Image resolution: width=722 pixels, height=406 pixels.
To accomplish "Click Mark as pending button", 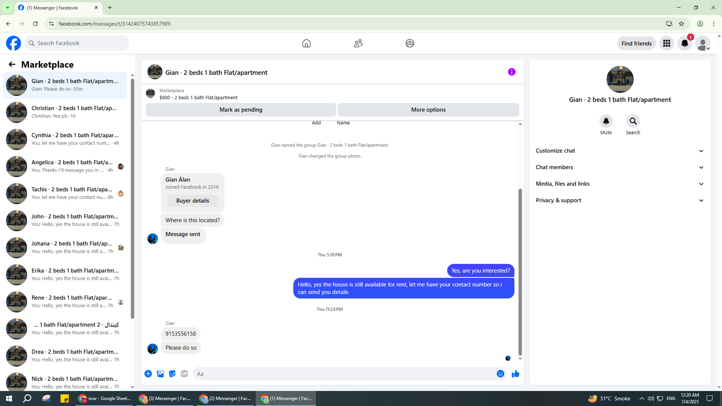I will 241,110.
